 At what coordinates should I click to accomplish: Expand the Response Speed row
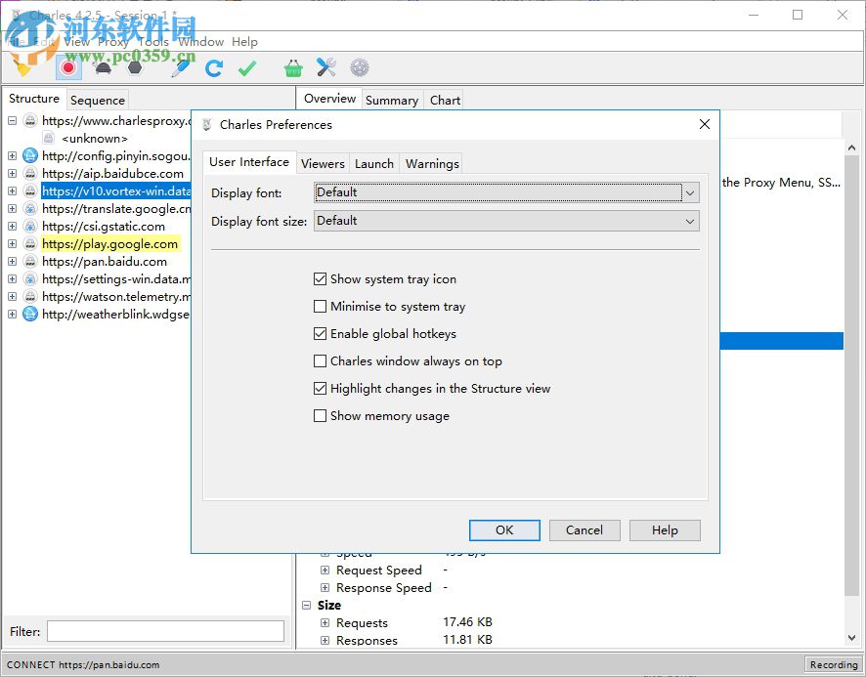(325, 587)
